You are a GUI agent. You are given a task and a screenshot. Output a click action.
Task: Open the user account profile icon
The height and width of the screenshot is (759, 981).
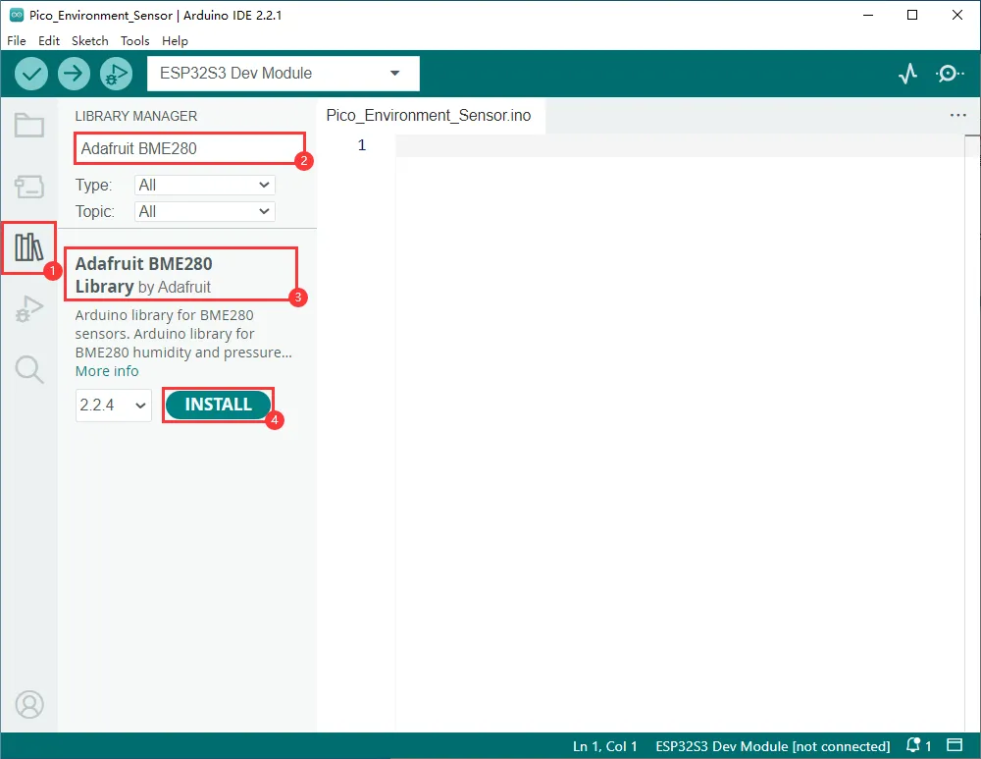pyautogui.click(x=29, y=705)
